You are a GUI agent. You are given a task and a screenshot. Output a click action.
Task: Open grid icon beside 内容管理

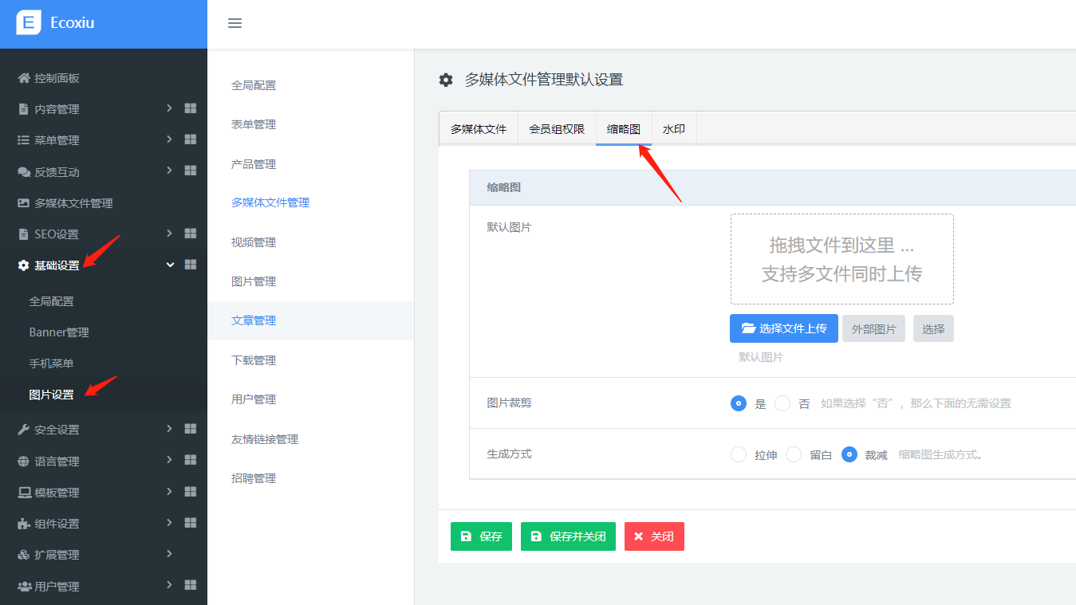click(x=191, y=108)
